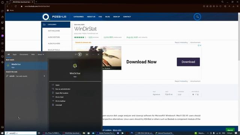Click Donate to remove ads link
Image resolution: width=240 pixels, height=135 pixels.
pos(83,42)
